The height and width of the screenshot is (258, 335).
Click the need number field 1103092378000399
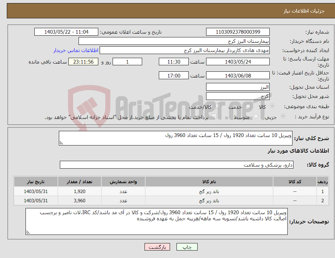pyautogui.click(x=238, y=32)
